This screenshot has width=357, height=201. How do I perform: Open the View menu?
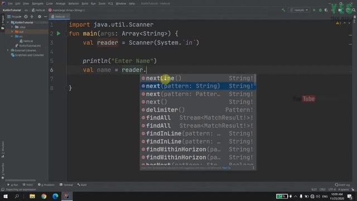point(26,3)
